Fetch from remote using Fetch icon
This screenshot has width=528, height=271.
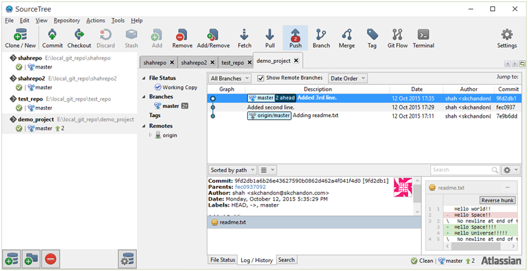point(244,38)
